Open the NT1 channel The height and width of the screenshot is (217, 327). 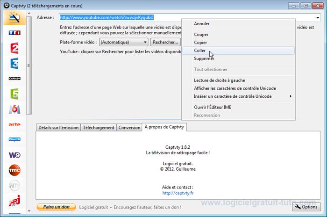tap(14, 185)
